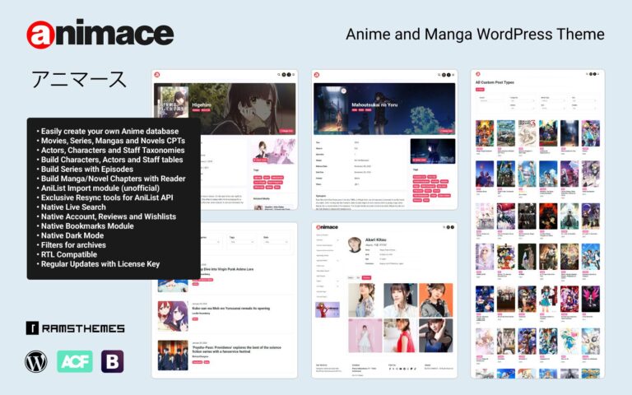This screenshot has height=395, width=632.
Task: Click the Search input on All Custom Post Types
Action: [x=491, y=101]
